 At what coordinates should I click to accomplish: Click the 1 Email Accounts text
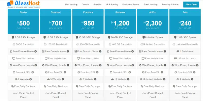pyautogui.click(x=187, y=58)
